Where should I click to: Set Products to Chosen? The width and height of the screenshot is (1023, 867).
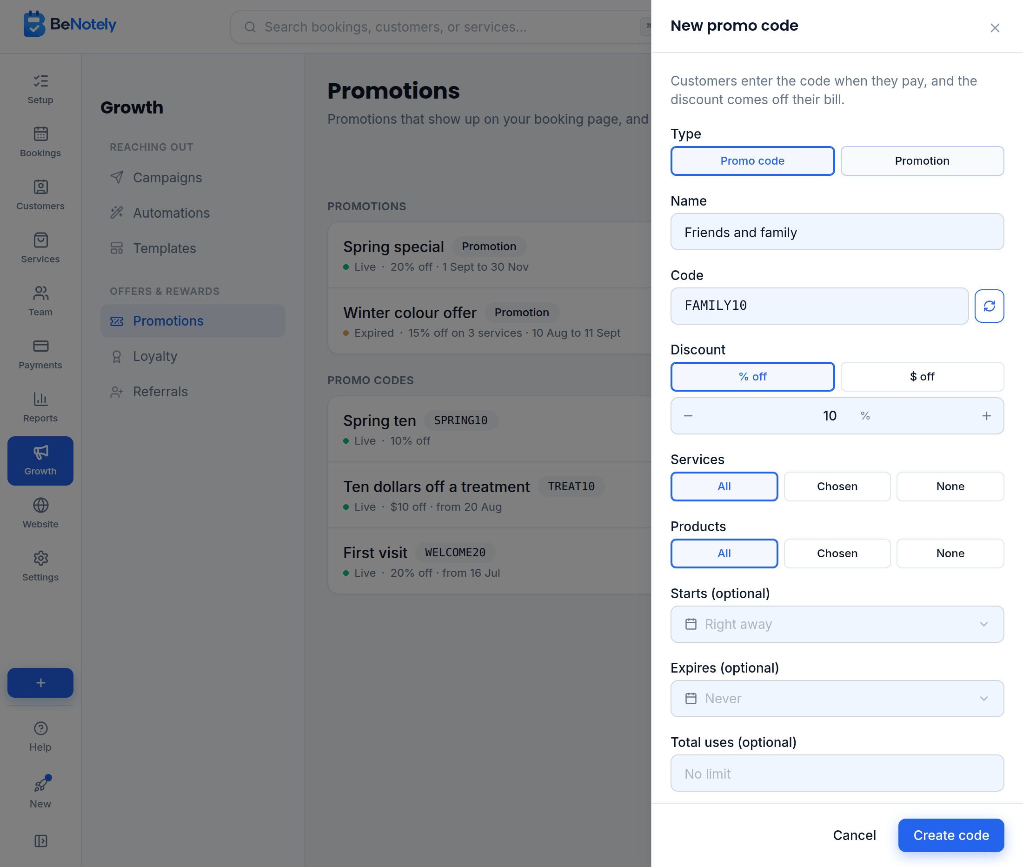coord(837,554)
